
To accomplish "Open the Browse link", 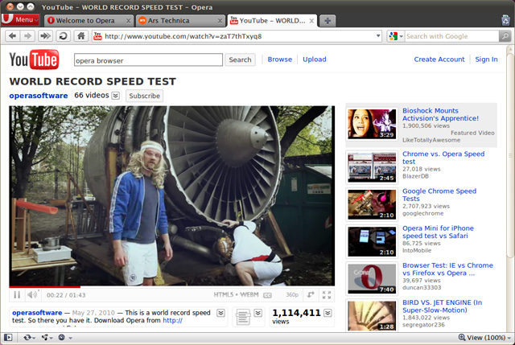I will [x=279, y=60].
